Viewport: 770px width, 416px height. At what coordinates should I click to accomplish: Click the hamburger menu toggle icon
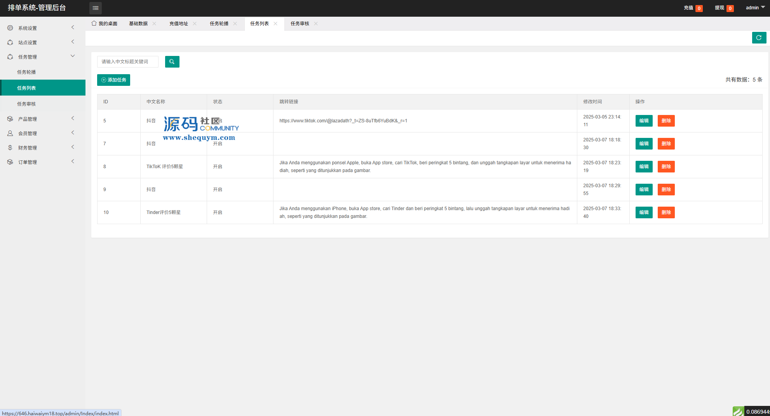pos(95,8)
